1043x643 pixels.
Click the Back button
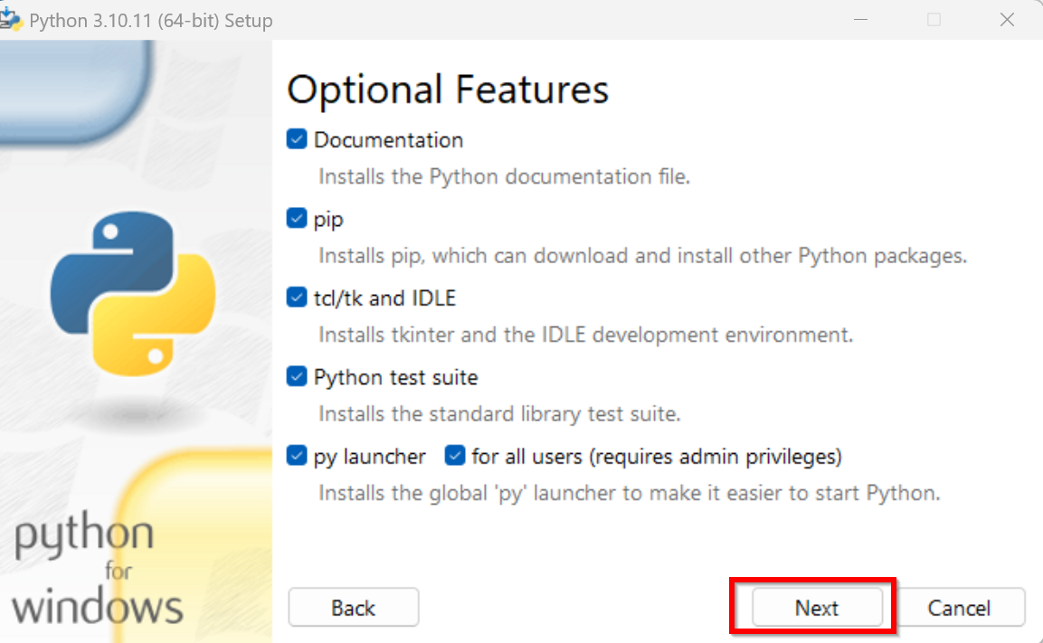[353, 607]
